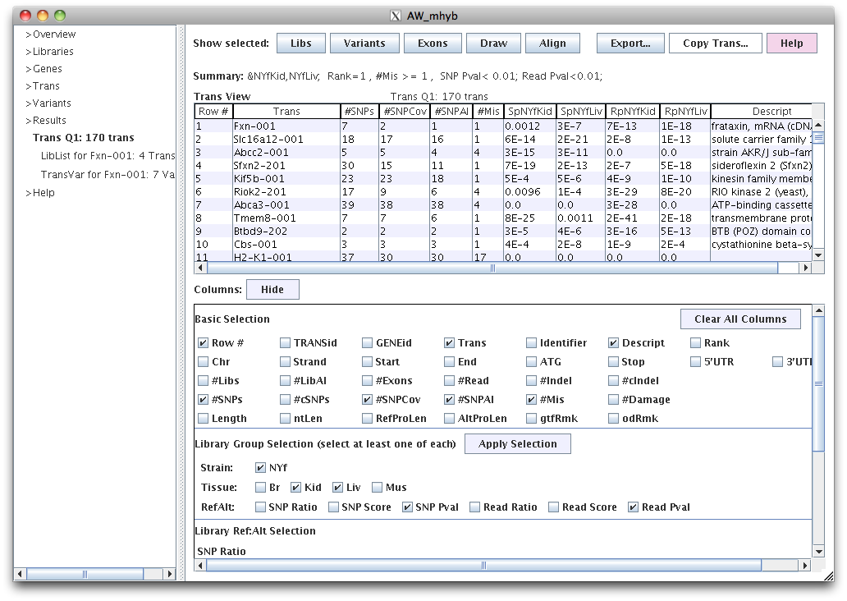This screenshot has width=847, height=601.
Task: Click Apply Selection button
Action: click(x=517, y=444)
